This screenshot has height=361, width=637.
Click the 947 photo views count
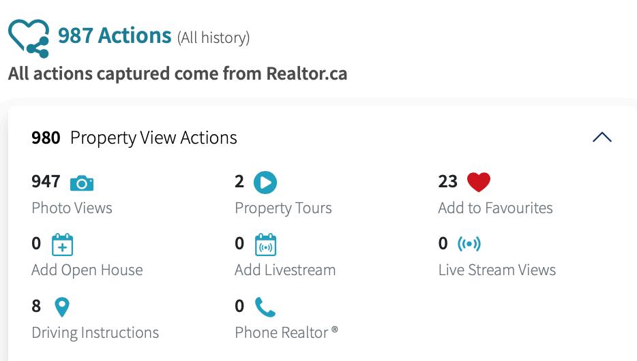pos(46,182)
